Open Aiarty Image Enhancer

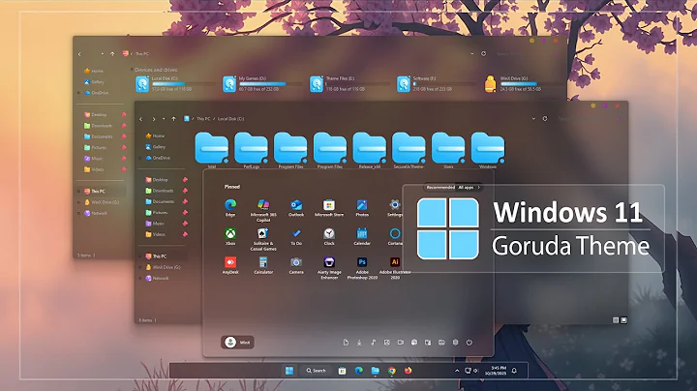(329, 267)
